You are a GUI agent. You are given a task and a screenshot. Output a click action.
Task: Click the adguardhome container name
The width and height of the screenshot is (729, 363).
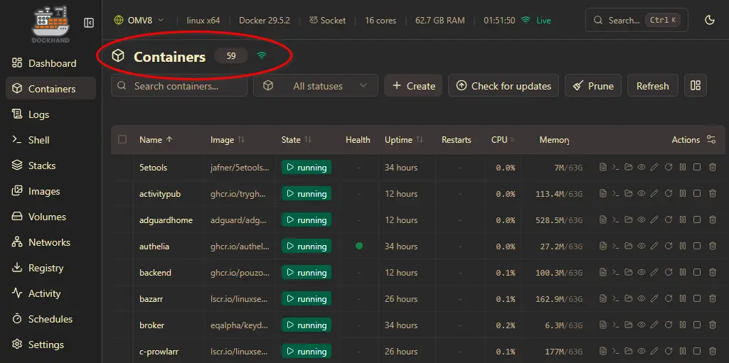166,220
